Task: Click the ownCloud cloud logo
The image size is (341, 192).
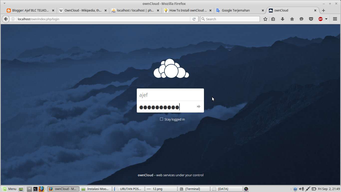Action: click(171, 68)
